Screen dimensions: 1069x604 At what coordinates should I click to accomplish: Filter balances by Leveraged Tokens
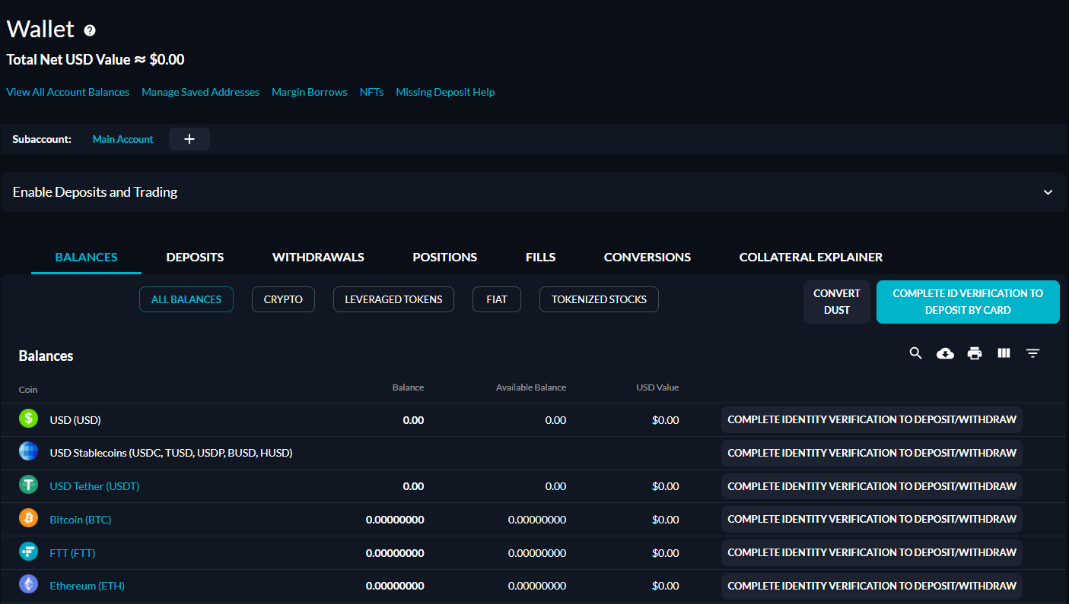tap(393, 299)
